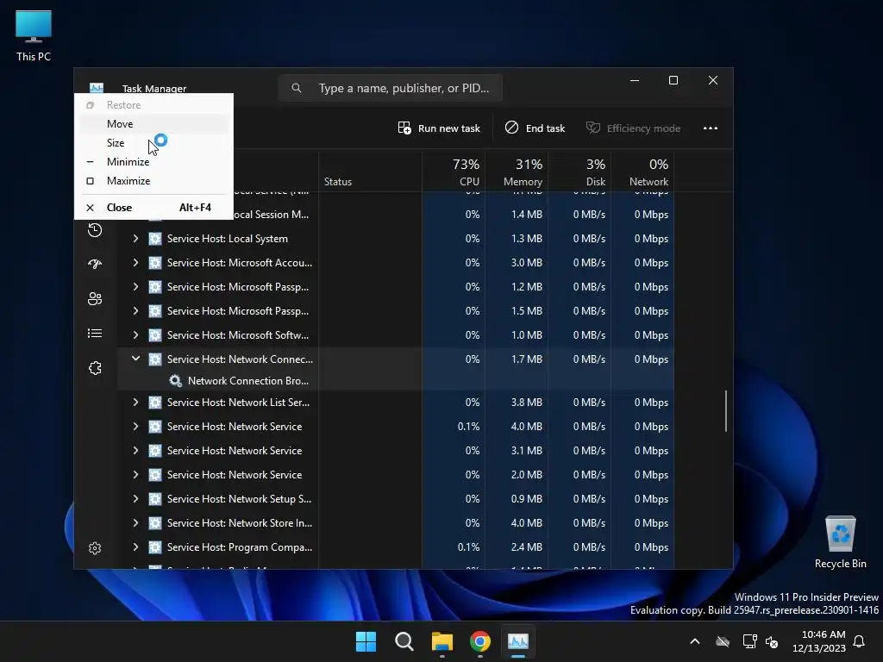Click the 2.4 MB memory value
The height and width of the screenshot is (662, 883).
(527, 547)
